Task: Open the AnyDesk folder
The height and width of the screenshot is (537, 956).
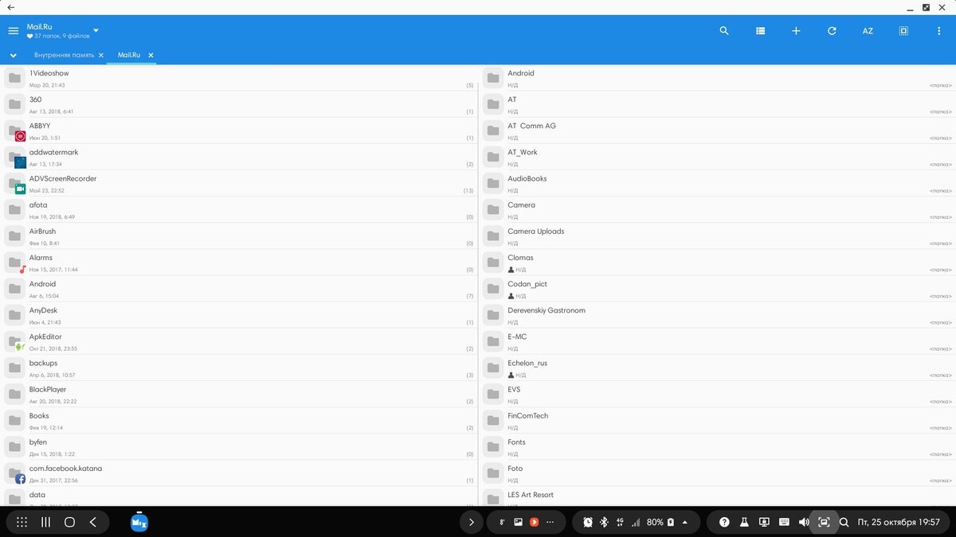Action: 239,315
